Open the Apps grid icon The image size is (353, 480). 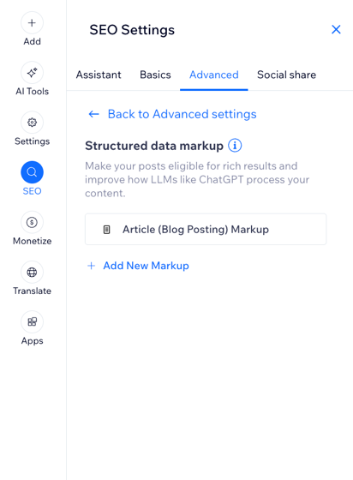pos(32,322)
